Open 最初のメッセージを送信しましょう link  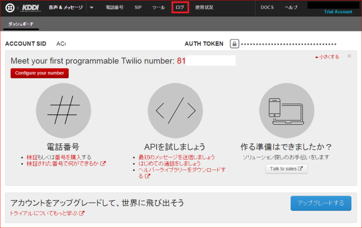tap(176, 157)
